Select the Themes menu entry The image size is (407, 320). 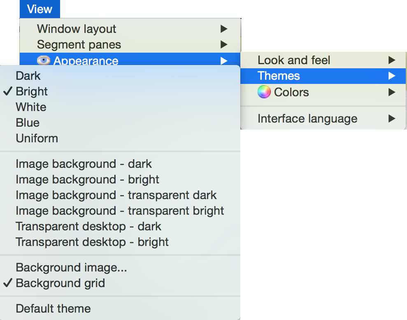coord(279,76)
